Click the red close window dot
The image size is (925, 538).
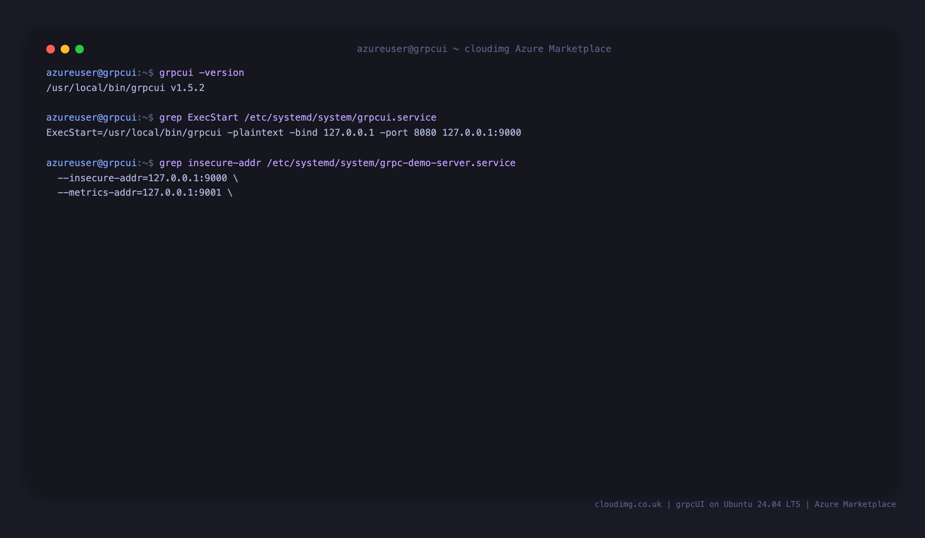tap(51, 49)
